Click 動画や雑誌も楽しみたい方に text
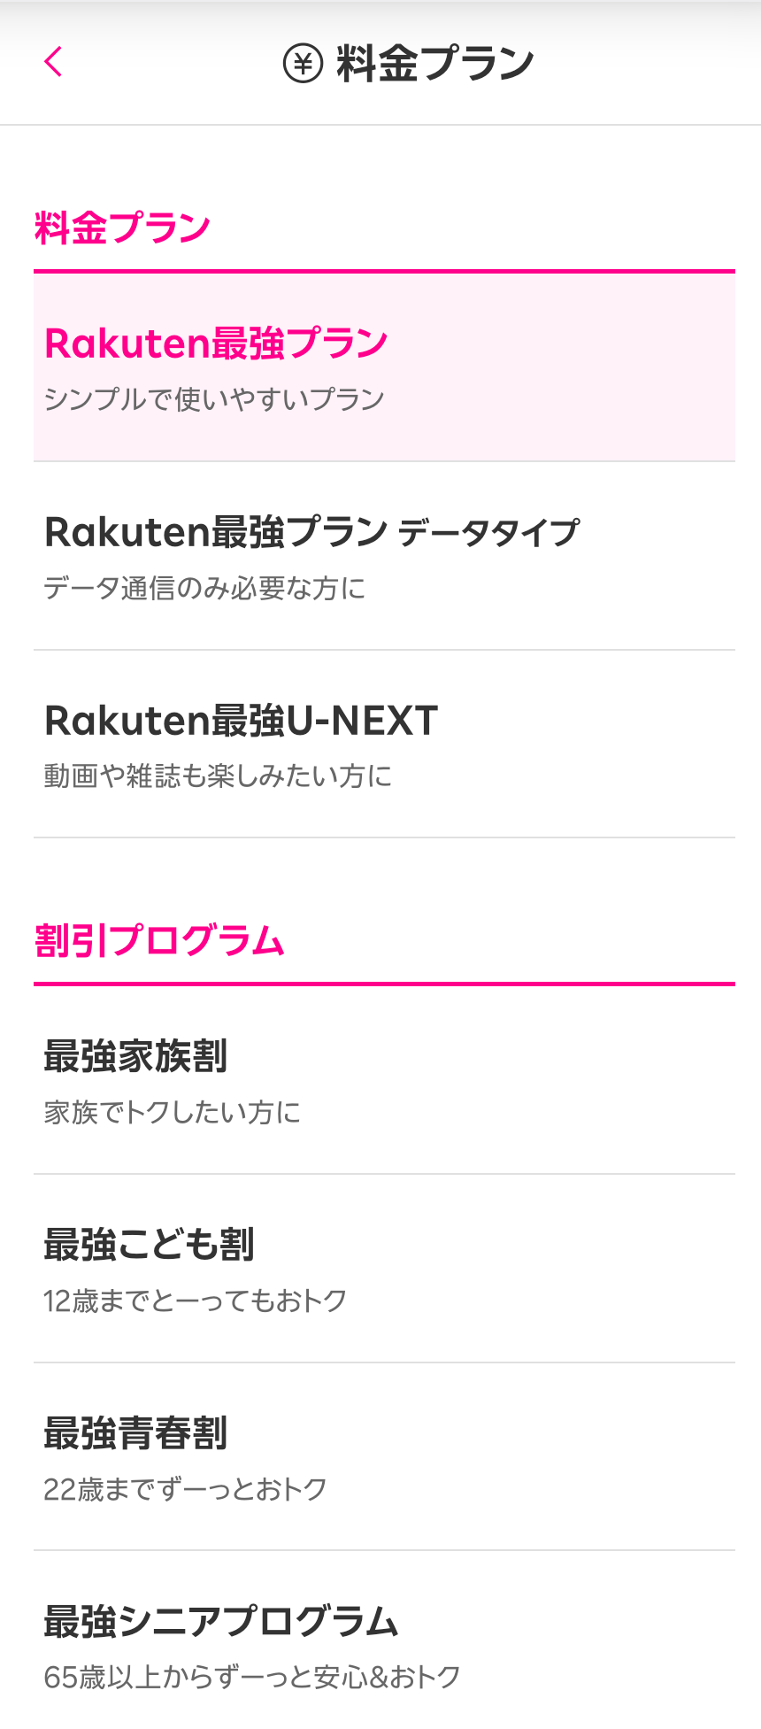The height and width of the screenshot is (1729, 761). pyautogui.click(x=218, y=776)
